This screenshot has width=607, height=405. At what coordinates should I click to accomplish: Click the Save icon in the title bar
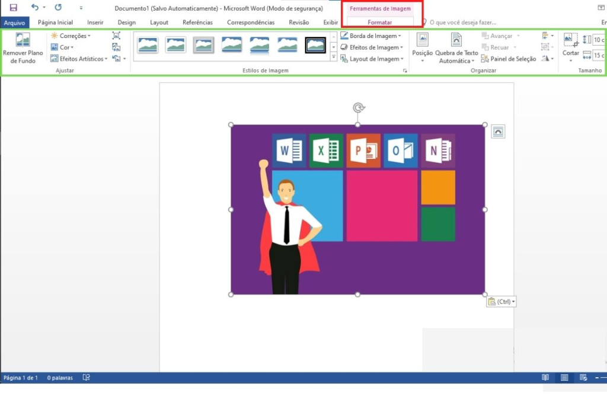(13, 8)
